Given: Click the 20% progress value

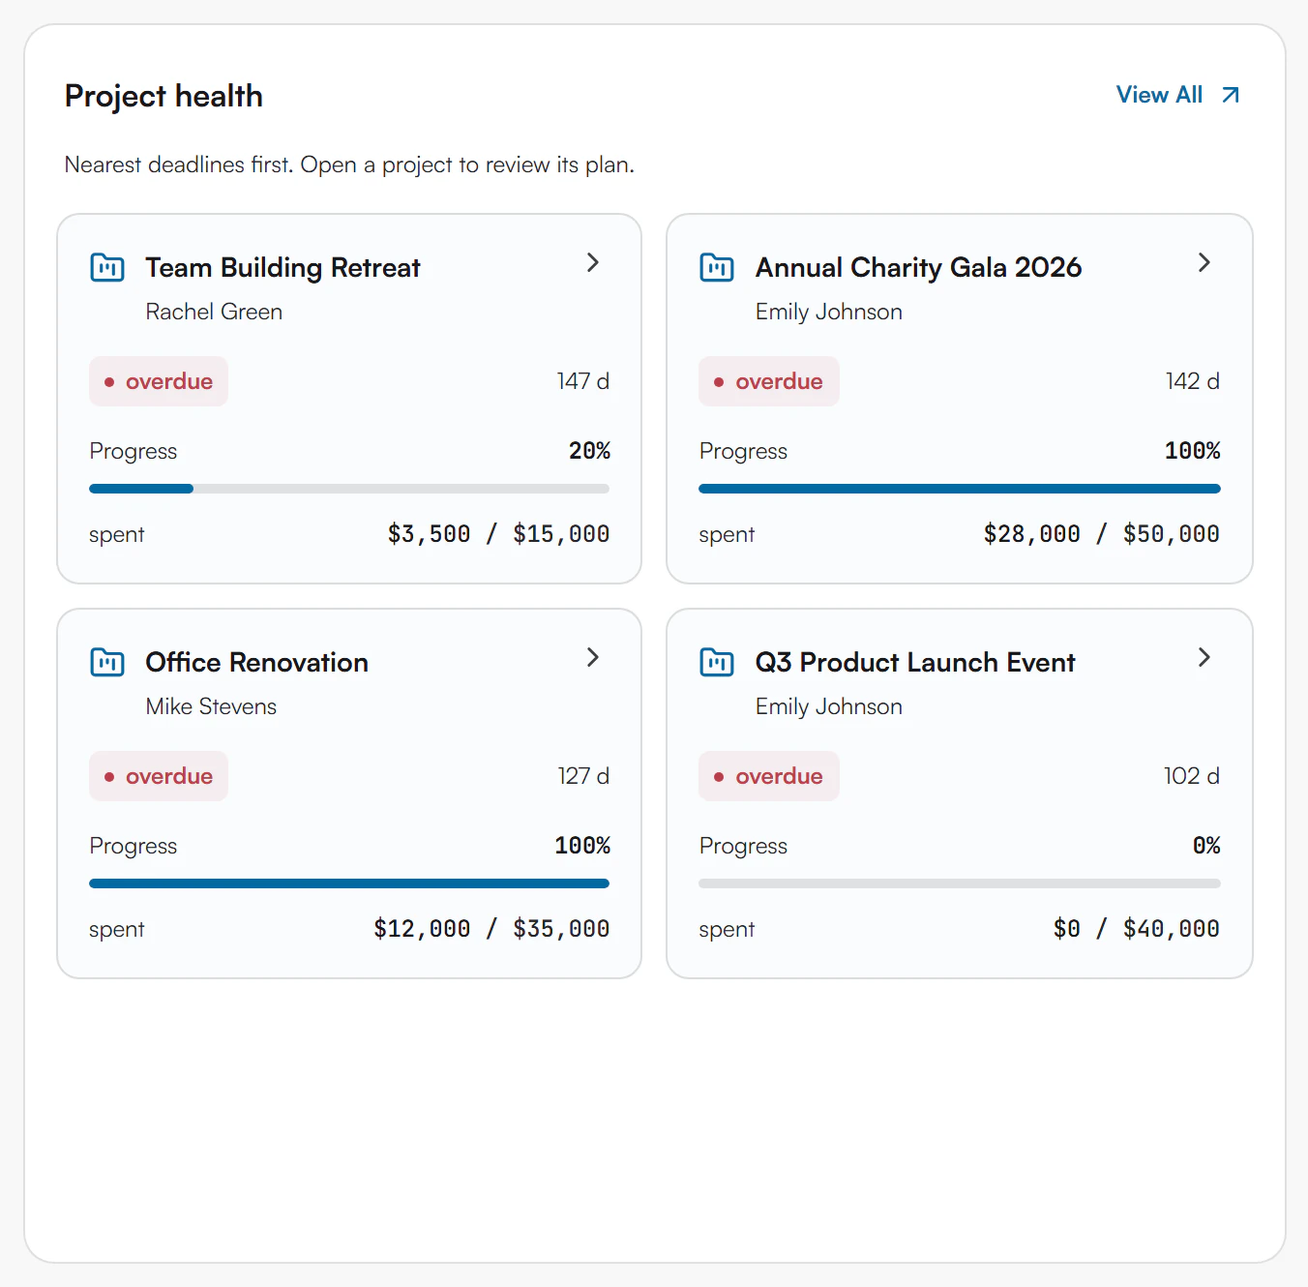Looking at the screenshot, I should (x=590, y=451).
